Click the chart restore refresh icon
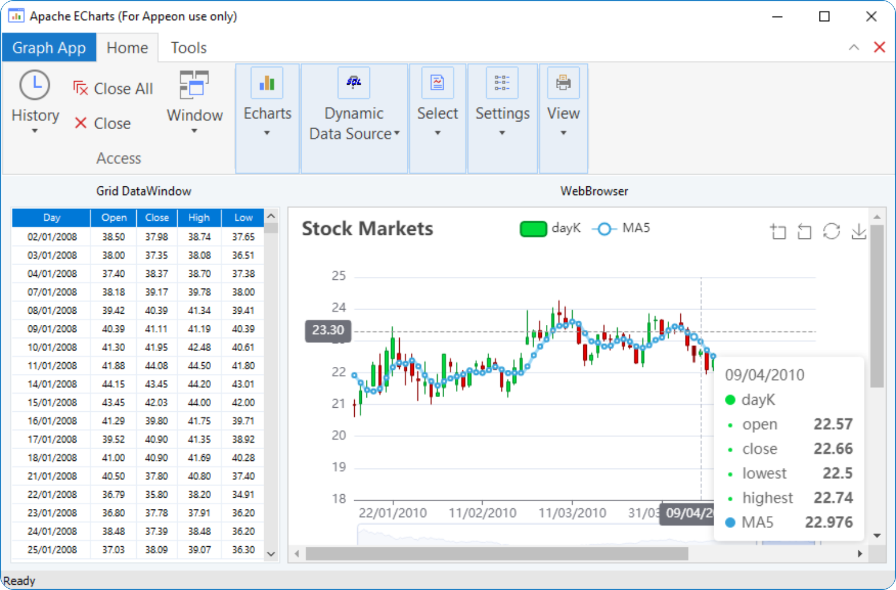 coord(832,231)
